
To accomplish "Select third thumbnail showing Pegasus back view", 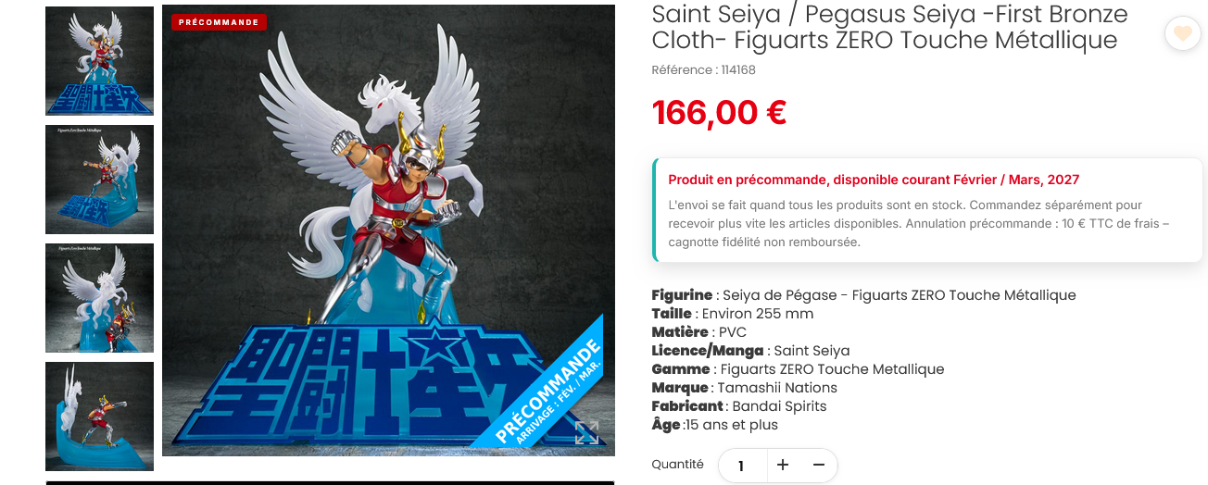I will coord(99,298).
